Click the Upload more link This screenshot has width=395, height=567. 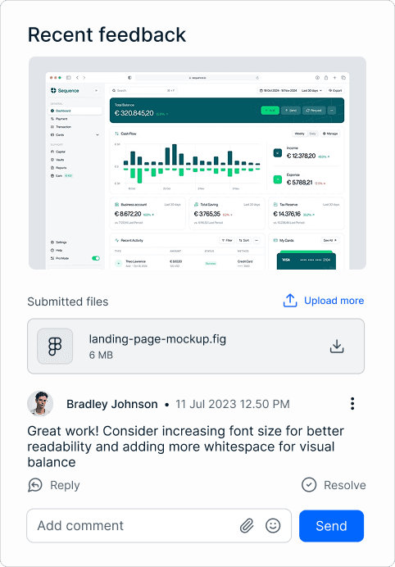click(334, 301)
